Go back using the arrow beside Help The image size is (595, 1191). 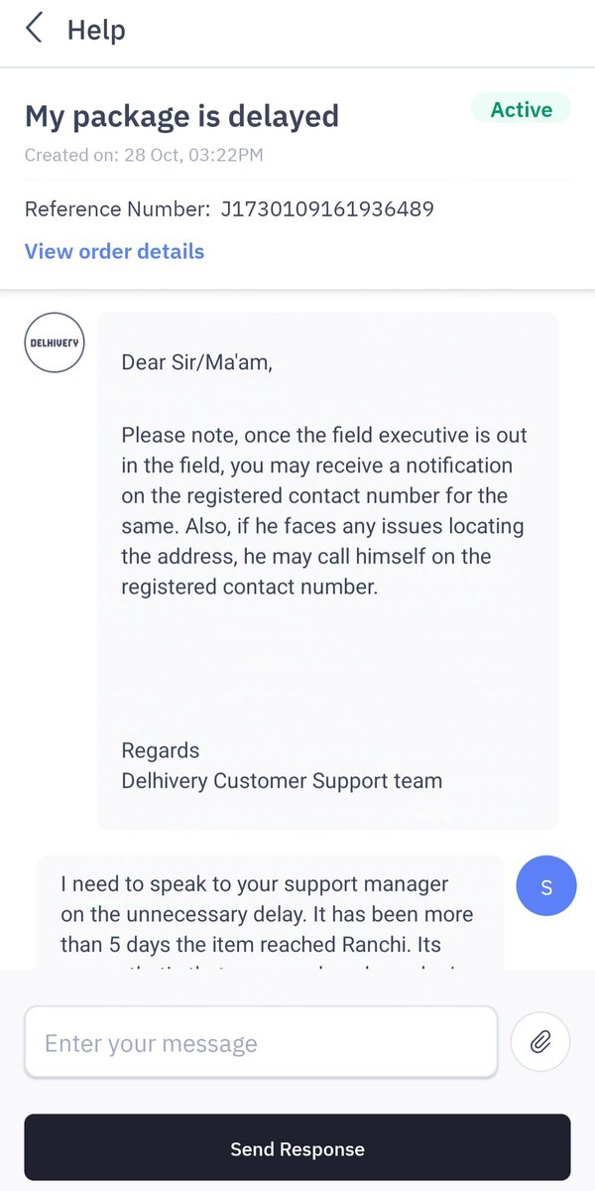[35, 29]
